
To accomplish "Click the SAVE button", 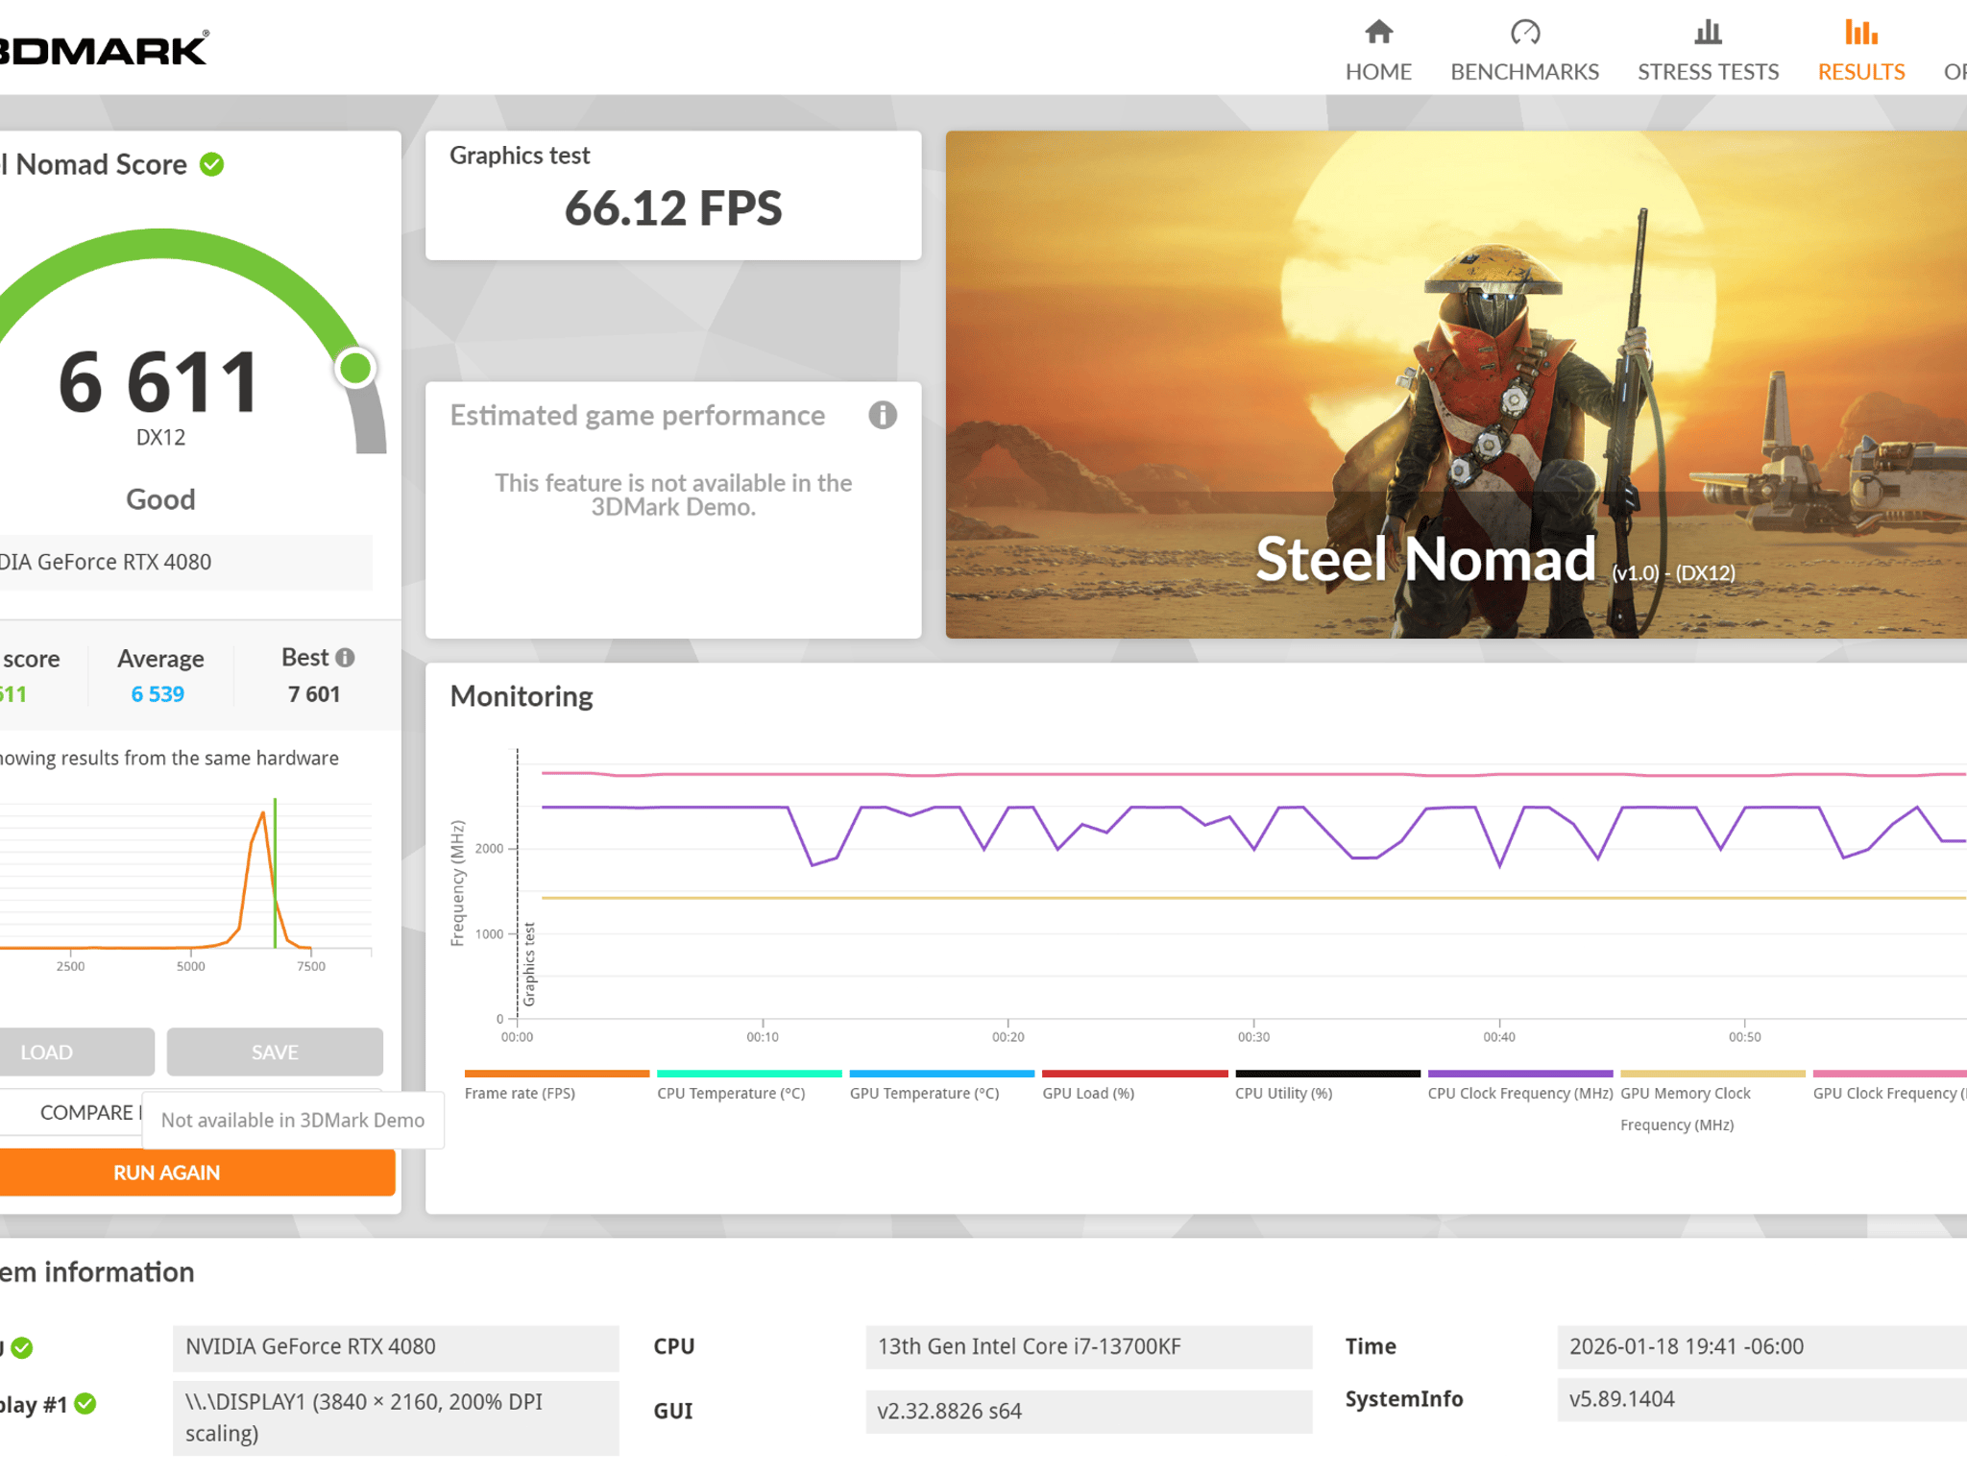I will pos(275,1052).
